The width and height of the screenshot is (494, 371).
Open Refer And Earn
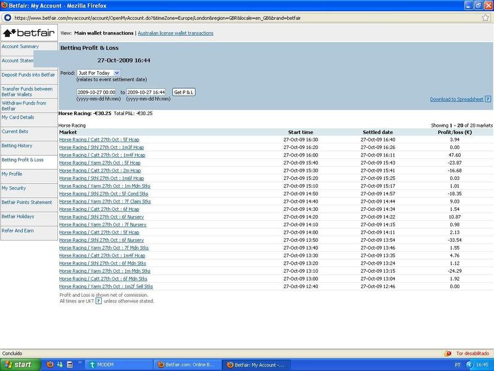coord(18,231)
